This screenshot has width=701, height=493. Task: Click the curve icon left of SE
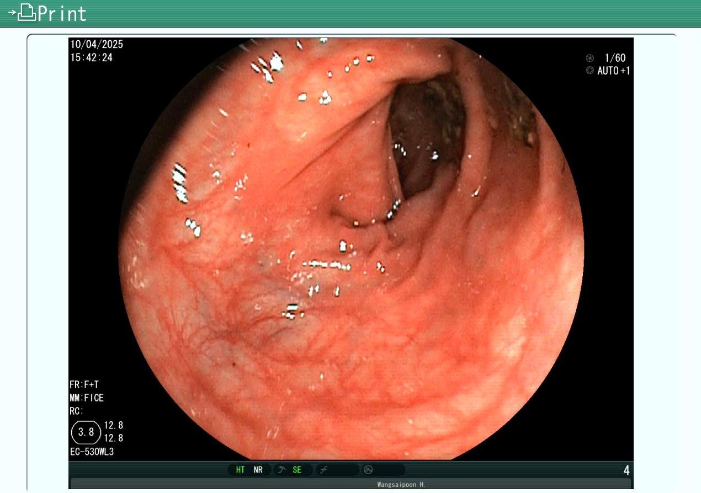tap(282, 470)
